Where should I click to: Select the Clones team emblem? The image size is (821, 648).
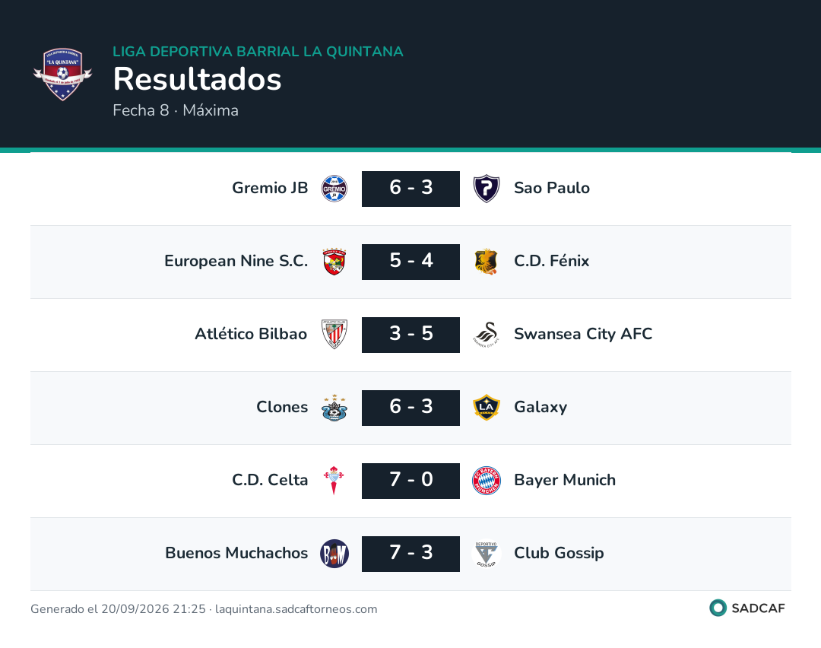(334, 408)
